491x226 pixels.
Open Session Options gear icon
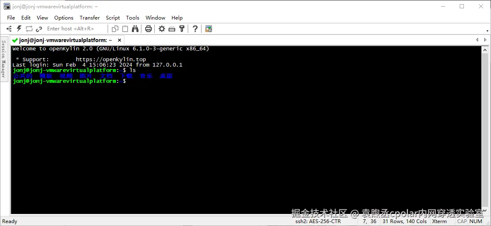(161, 29)
